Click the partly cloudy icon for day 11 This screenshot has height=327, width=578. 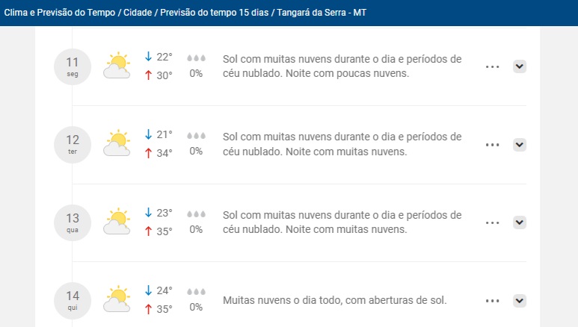tap(117, 65)
